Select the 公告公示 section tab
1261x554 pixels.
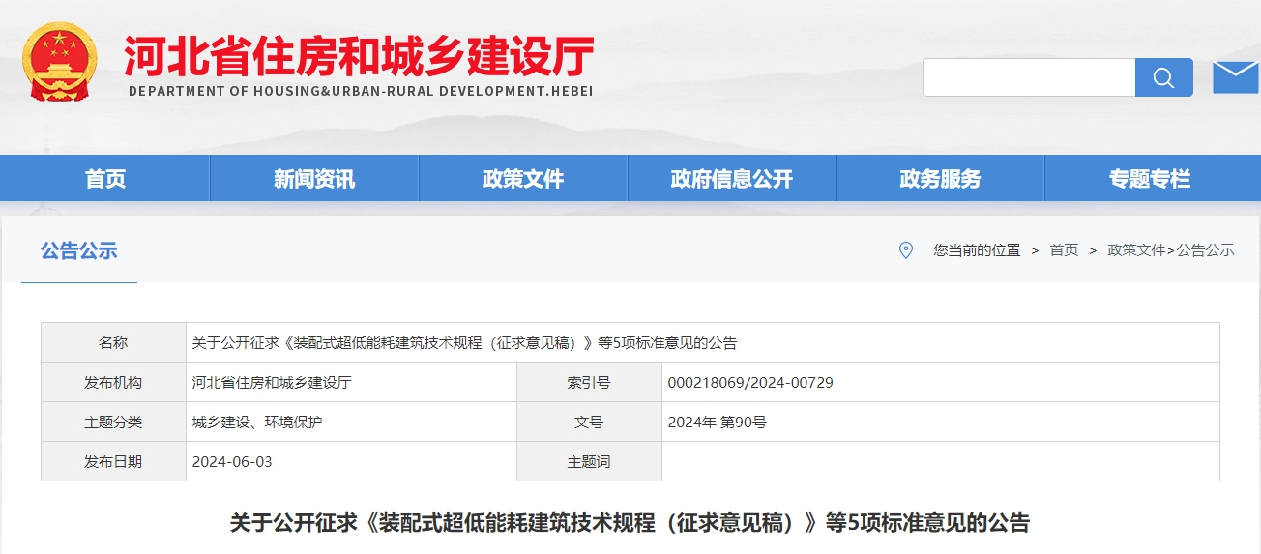tap(79, 251)
